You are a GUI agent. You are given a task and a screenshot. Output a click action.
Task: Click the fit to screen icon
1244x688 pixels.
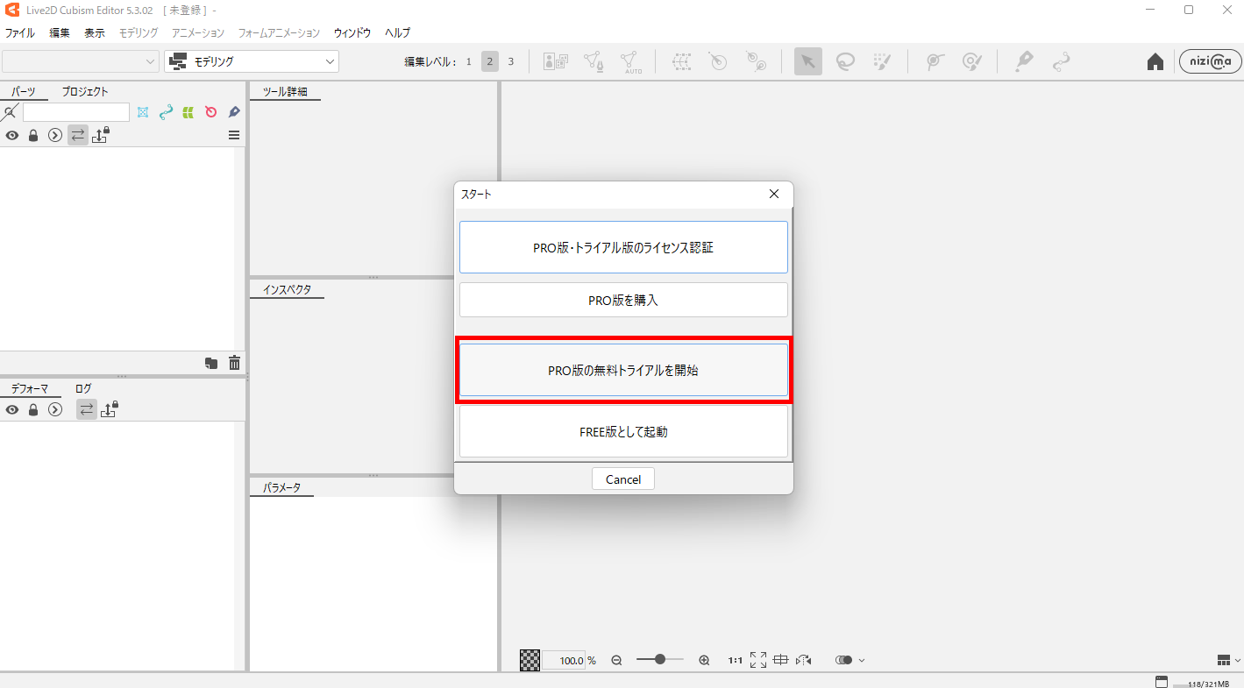point(758,660)
